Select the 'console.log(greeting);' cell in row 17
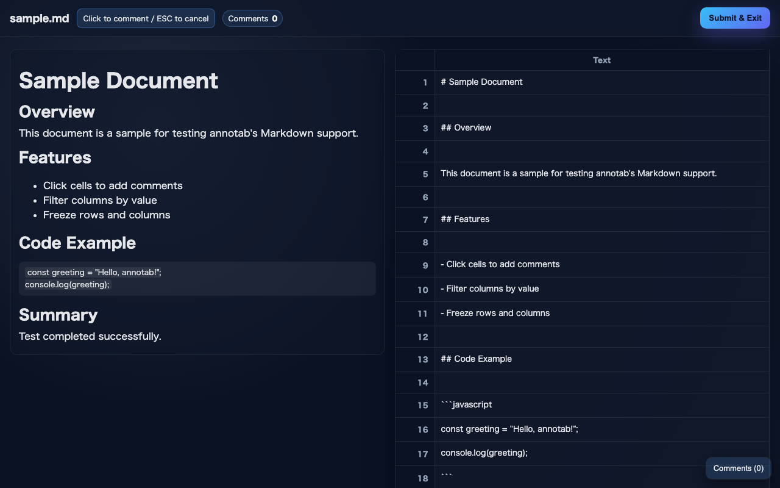Screen dimensions: 780x488 click(601, 453)
